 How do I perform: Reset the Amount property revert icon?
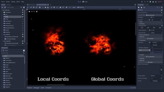click(149, 20)
